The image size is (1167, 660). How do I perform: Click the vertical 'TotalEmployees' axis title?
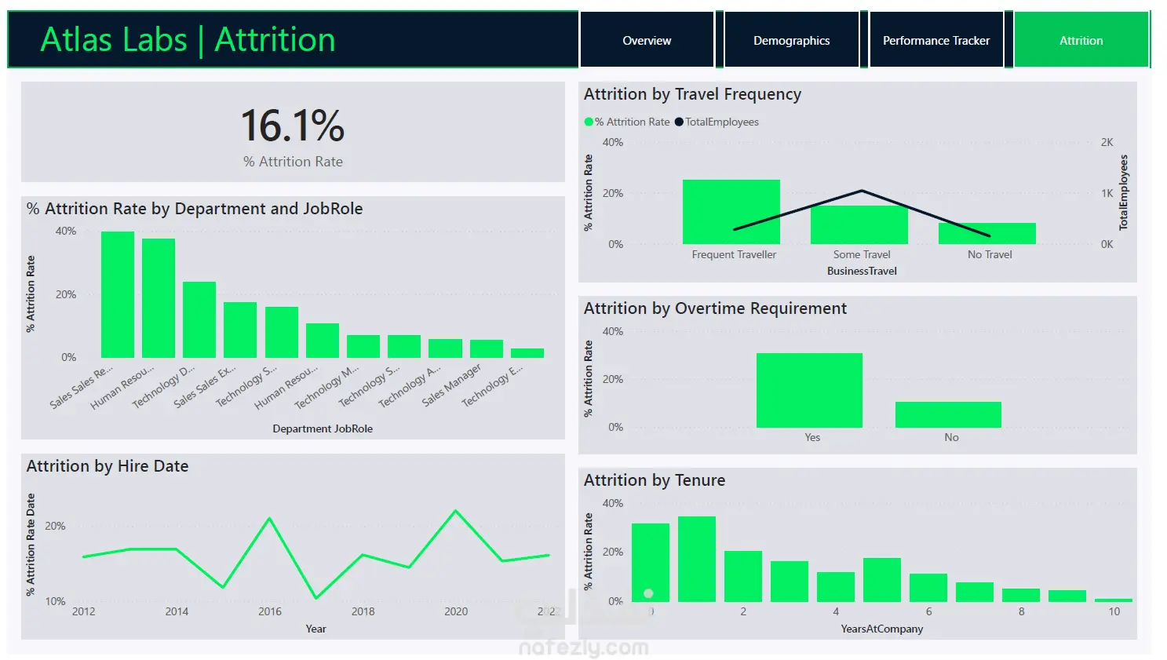coord(1123,192)
